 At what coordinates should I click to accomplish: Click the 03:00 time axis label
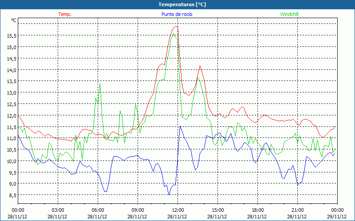58,210
